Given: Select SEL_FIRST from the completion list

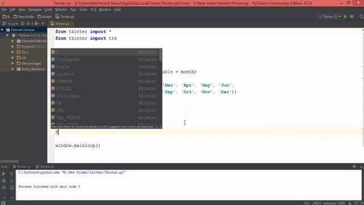Looking at the screenshot, I should click(x=106, y=118).
